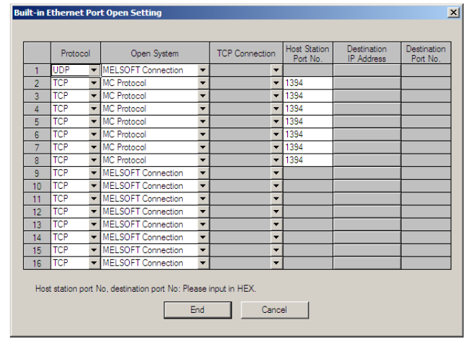The height and width of the screenshot is (346, 470).
Task: Expand MELSOFT Connection dropdown in row 16
Action: 203,264
